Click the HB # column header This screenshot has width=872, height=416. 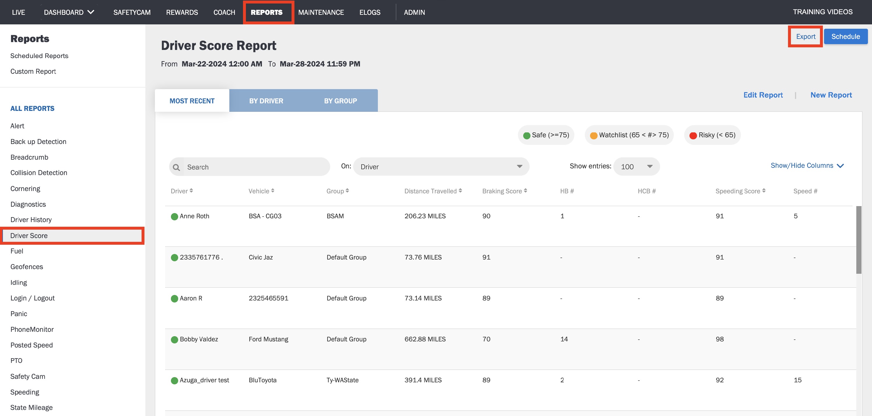pyautogui.click(x=567, y=191)
